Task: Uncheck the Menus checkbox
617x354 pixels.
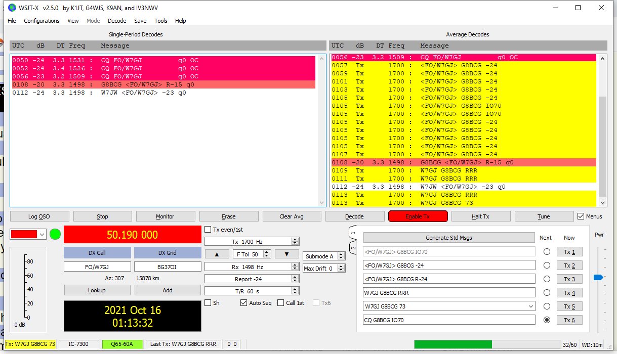Action: click(581, 216)
